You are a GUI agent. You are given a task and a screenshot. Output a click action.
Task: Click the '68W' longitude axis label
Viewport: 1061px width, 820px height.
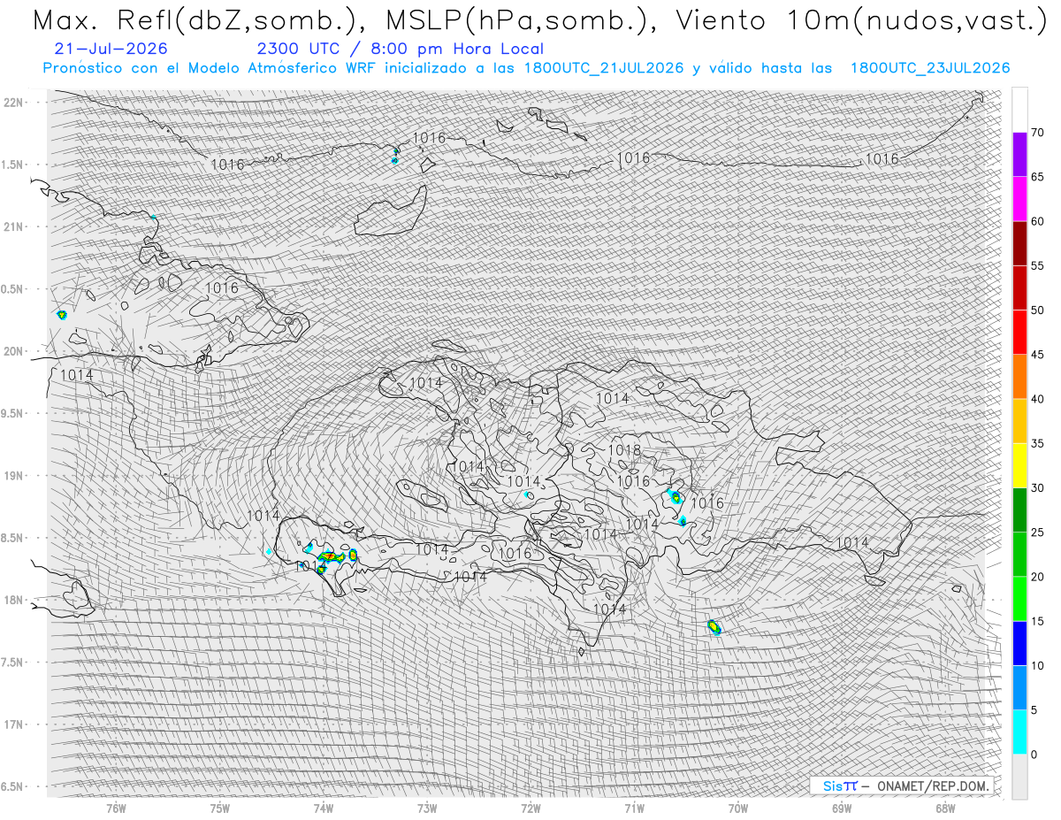[x=944, y=808]
